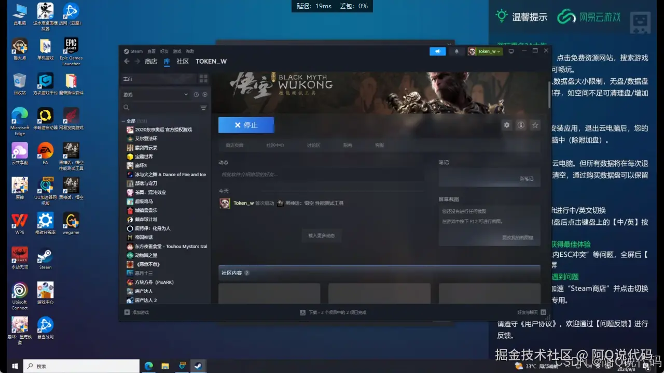664x373 pixels.
Task: Open Microsoft Edge from the taskbar
Action: coord(149,366)
